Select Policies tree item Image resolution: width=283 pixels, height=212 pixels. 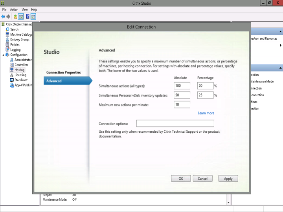15,44
